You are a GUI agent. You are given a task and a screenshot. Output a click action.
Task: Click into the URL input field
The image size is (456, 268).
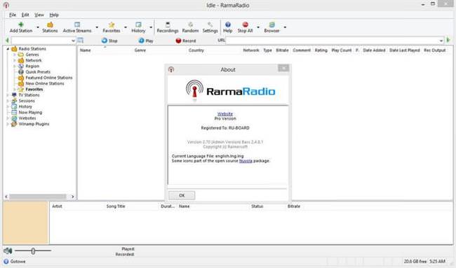click(332, 41)
